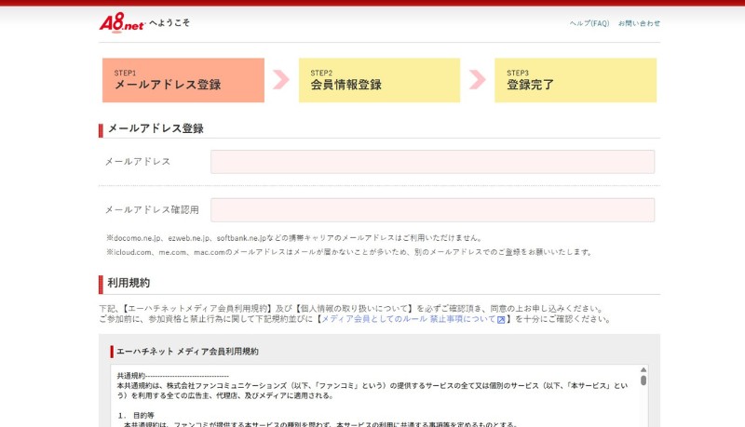Click the arrow between STEP2 and STEP3
The height and width of the screenshot is (427, 745).
tap(478, 80)
